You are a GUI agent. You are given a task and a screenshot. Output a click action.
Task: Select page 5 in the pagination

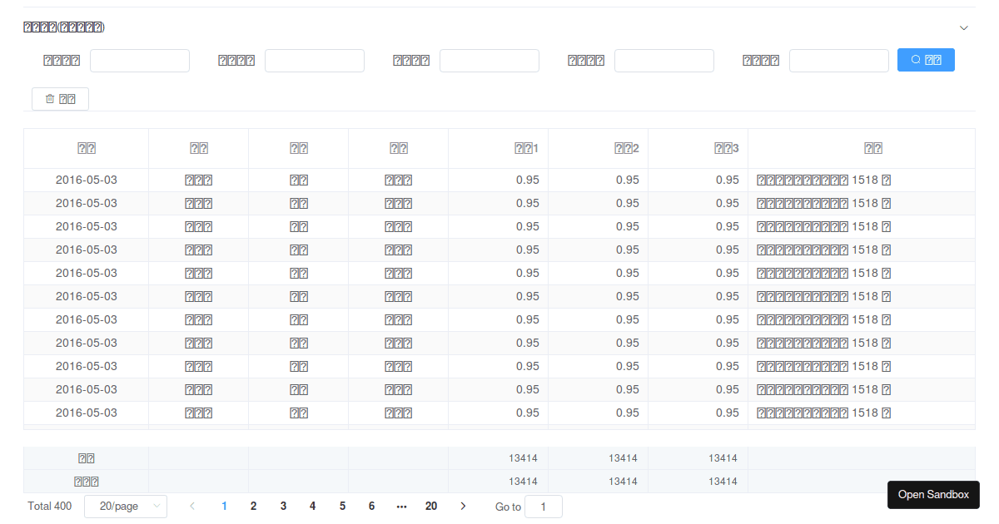point(341,506)
